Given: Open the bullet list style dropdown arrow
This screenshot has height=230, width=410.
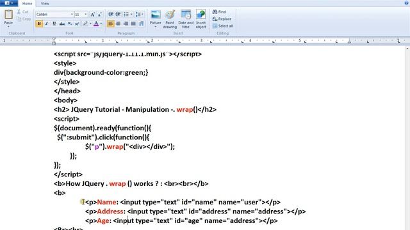Looking at the screenshot, I should pyautogui.click(x=131, y=14).
